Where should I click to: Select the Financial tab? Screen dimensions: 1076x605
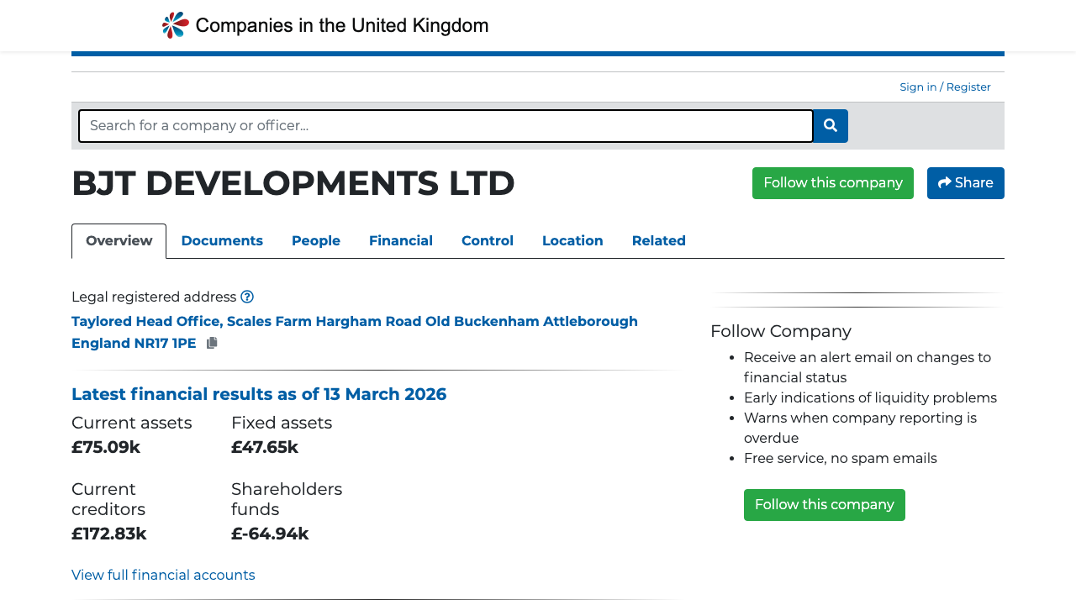401,241
